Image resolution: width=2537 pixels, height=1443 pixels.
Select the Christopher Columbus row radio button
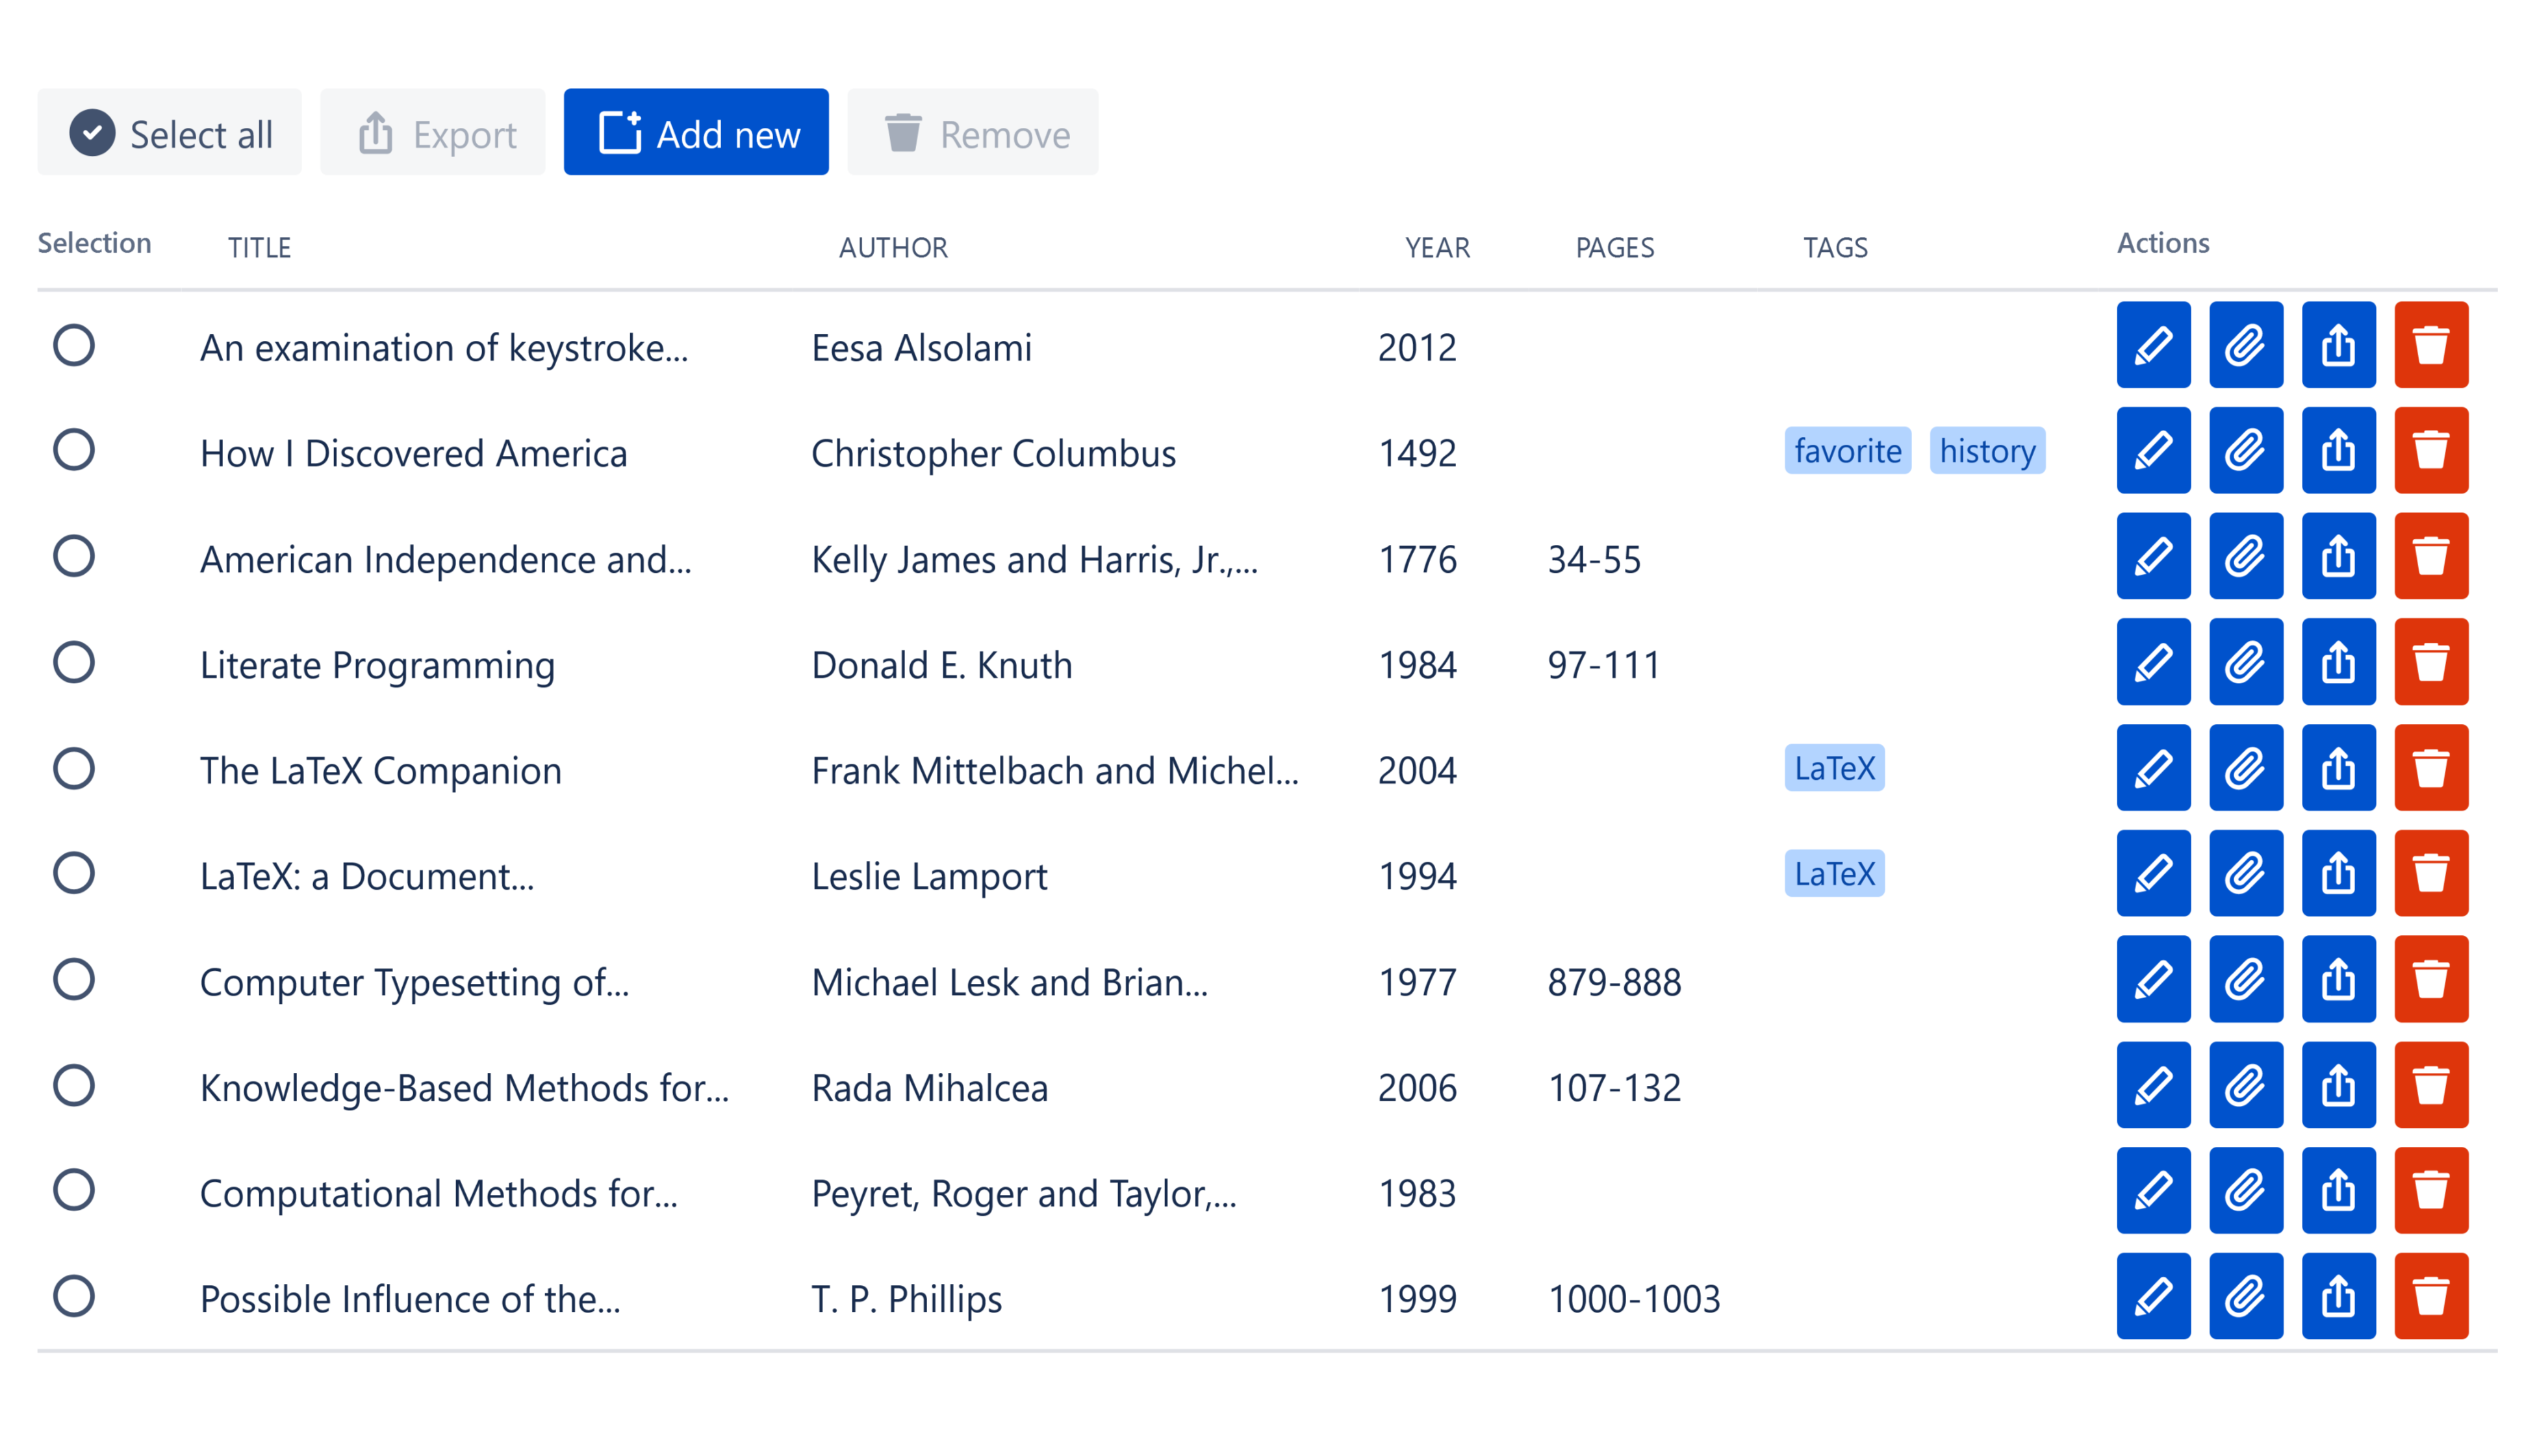pos(73,451)
